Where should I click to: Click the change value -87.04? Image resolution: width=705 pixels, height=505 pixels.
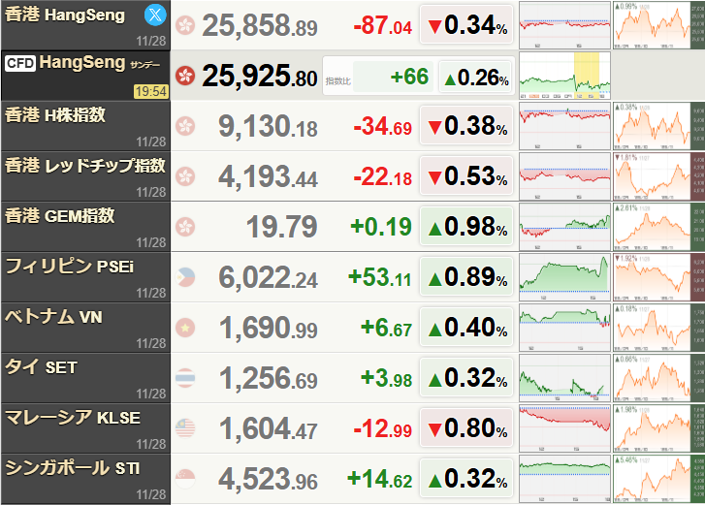383,25
